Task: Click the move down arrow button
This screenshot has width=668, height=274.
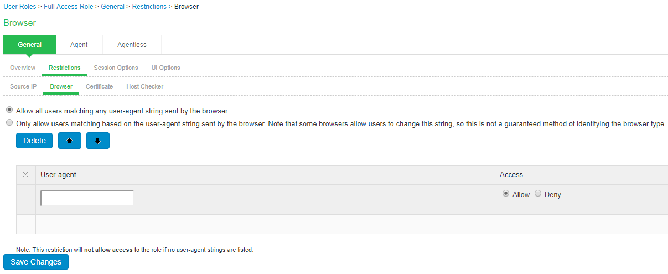Action: 98,141
